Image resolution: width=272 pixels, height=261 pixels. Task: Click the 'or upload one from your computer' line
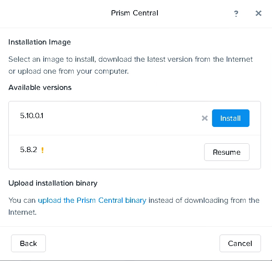click(68, 71)
